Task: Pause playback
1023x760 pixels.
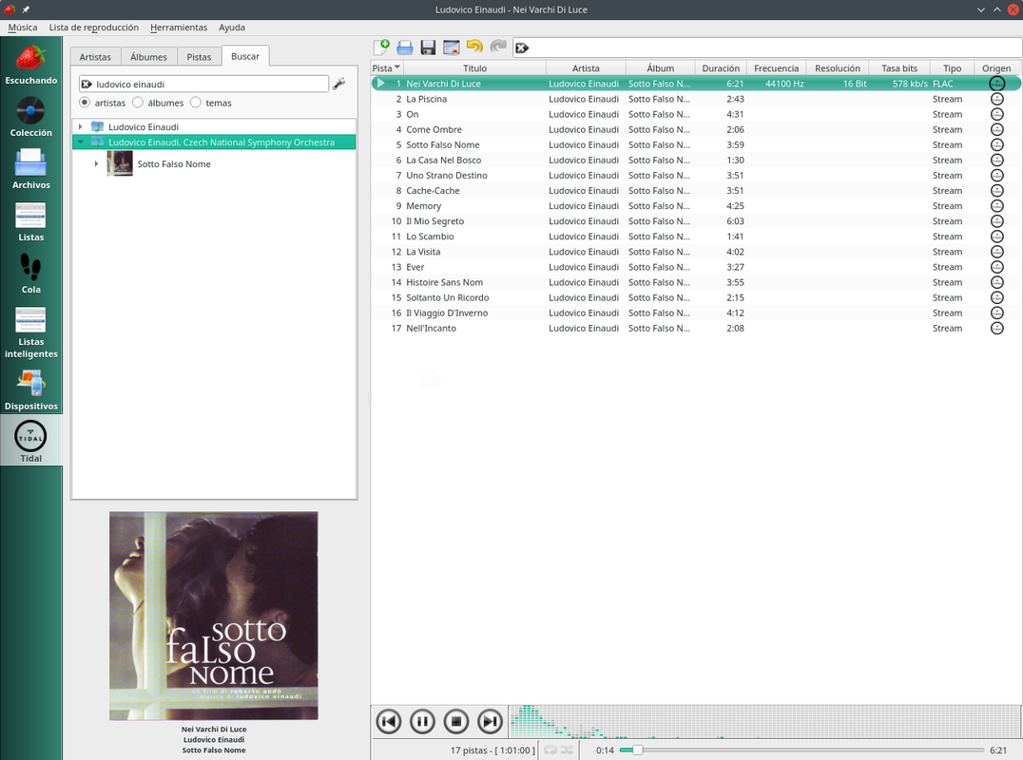Action: (422, 722)
